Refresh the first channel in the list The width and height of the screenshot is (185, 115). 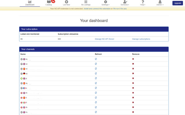(x=96, y=59)
